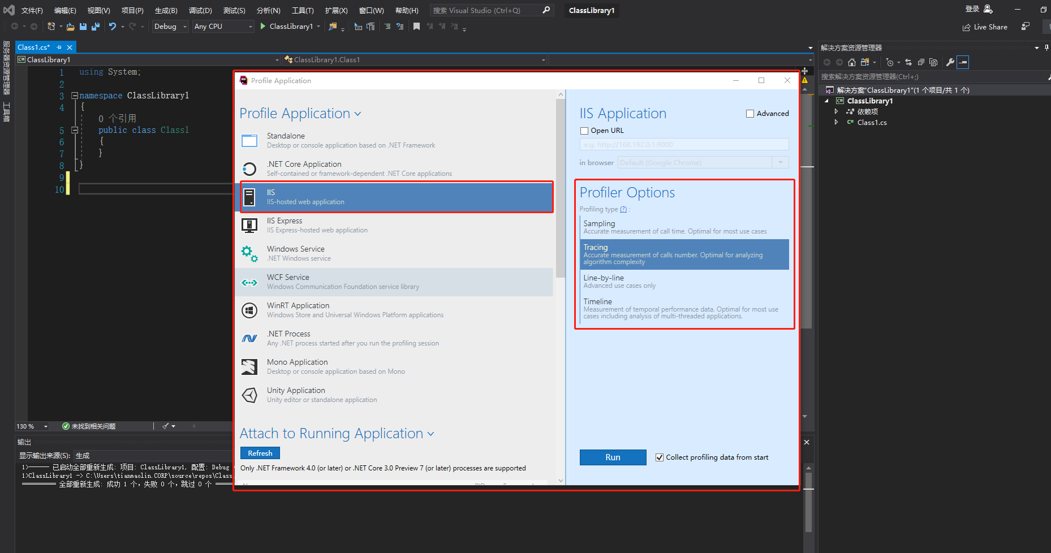Screen dimensions: 1051x553
Task: Toggle a bookmark with the bookmark icon
Action: tap(417, 27)
